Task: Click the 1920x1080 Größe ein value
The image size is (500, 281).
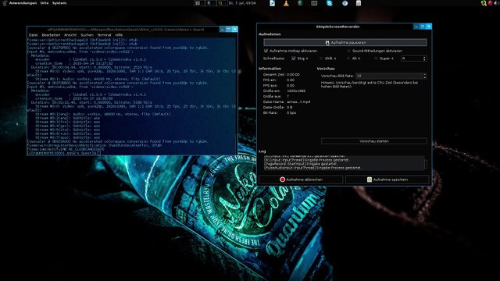Action: 296,91
